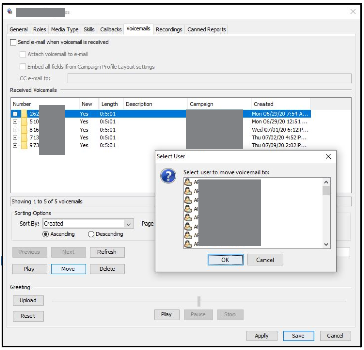The height and width of the screenshot is (350, 364).
Task: Select the Voicemails tab
Action: (139, 29)
